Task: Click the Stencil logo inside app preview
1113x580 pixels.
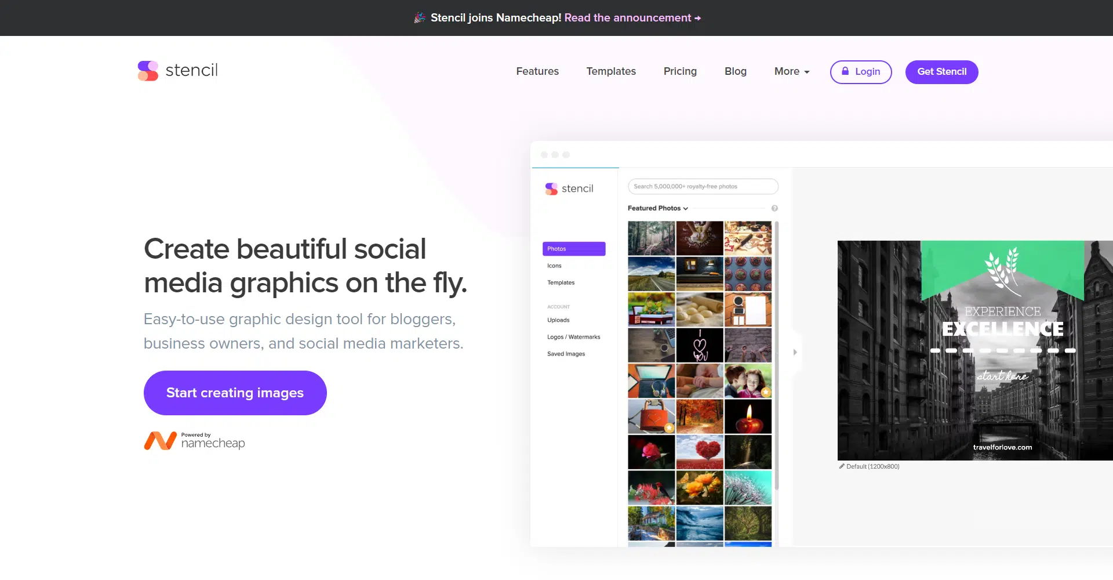Action: (x=569, y=188)
